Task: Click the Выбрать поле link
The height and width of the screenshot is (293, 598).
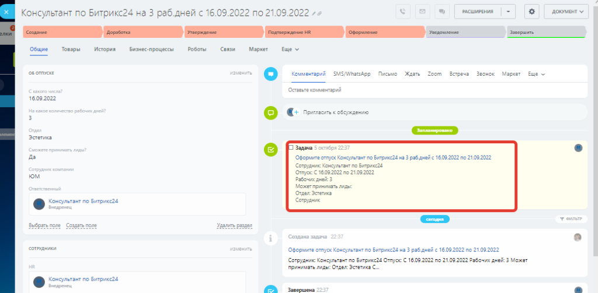Action: pyautogui.click(x=44, y=225)
